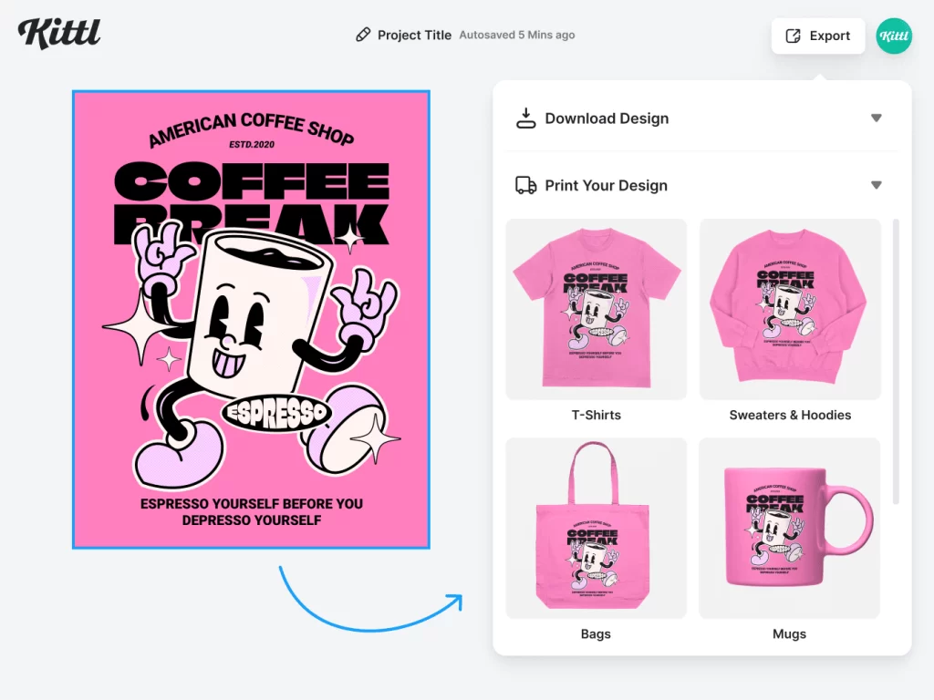Click the arched American Coffee Shop text

coord(251,128)
